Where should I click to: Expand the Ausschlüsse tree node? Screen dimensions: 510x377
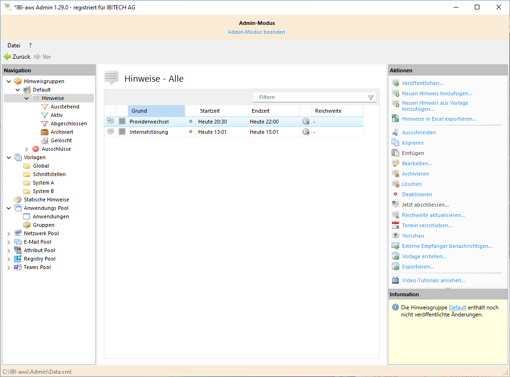(x=27, y=149)
